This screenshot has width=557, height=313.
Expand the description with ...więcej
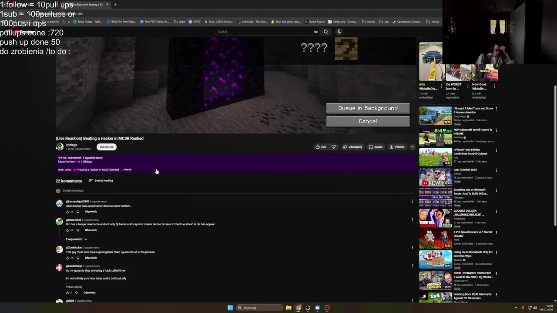pos(126,170)
